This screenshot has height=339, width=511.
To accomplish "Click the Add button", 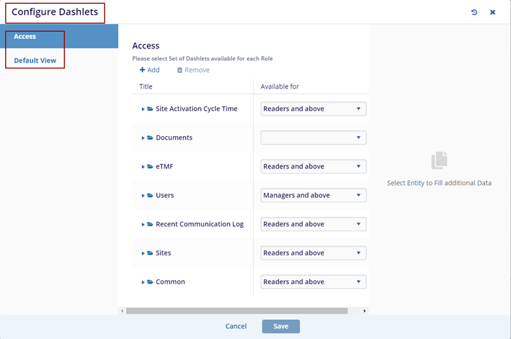I will click(x=149, y=70).
